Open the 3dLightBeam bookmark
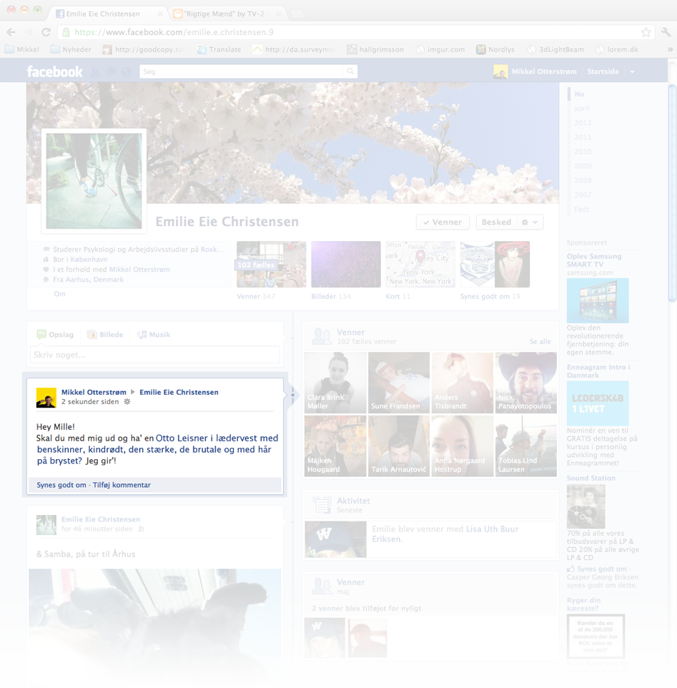The width and height of the screenshot is (677, 688). (x=555, y=49)
